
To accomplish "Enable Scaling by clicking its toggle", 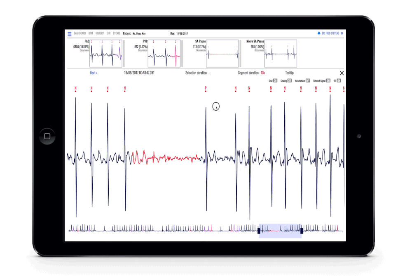I will (290, 81).
